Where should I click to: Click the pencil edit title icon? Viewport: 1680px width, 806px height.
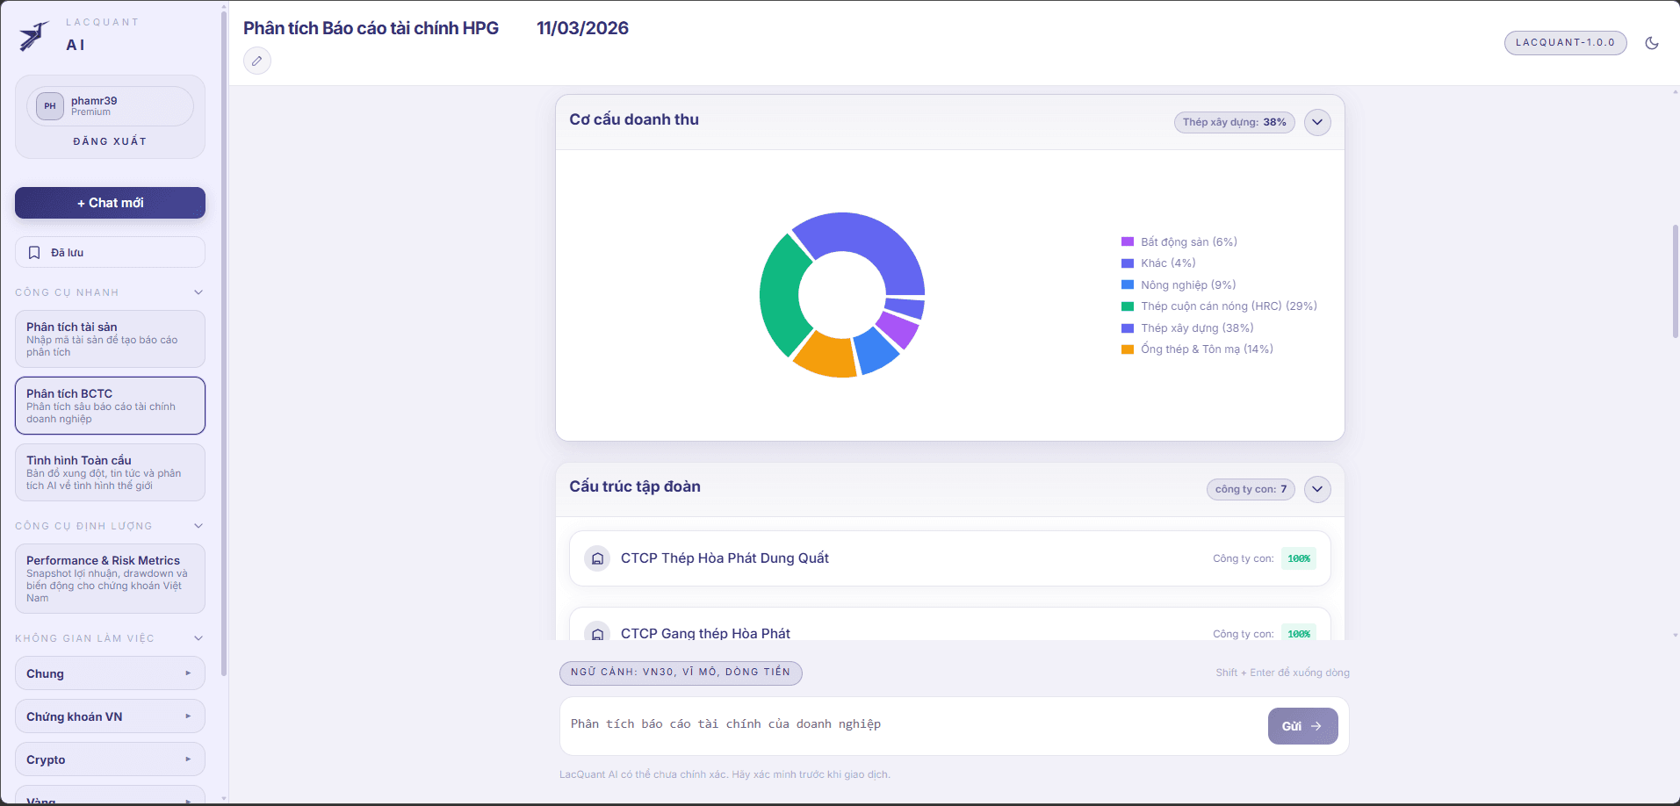(256, 61)
